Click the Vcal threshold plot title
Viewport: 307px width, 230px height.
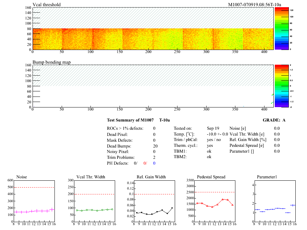point(47,4)
